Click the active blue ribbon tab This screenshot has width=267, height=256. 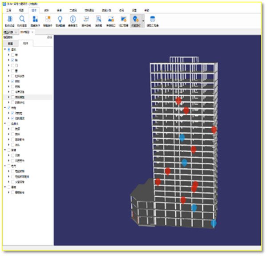34,10
